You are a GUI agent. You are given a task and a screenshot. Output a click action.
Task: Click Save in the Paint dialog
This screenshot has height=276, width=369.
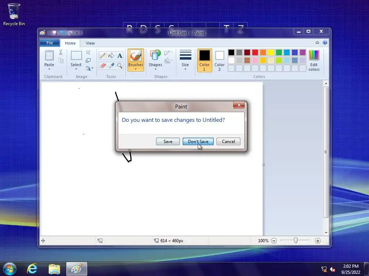168,142
